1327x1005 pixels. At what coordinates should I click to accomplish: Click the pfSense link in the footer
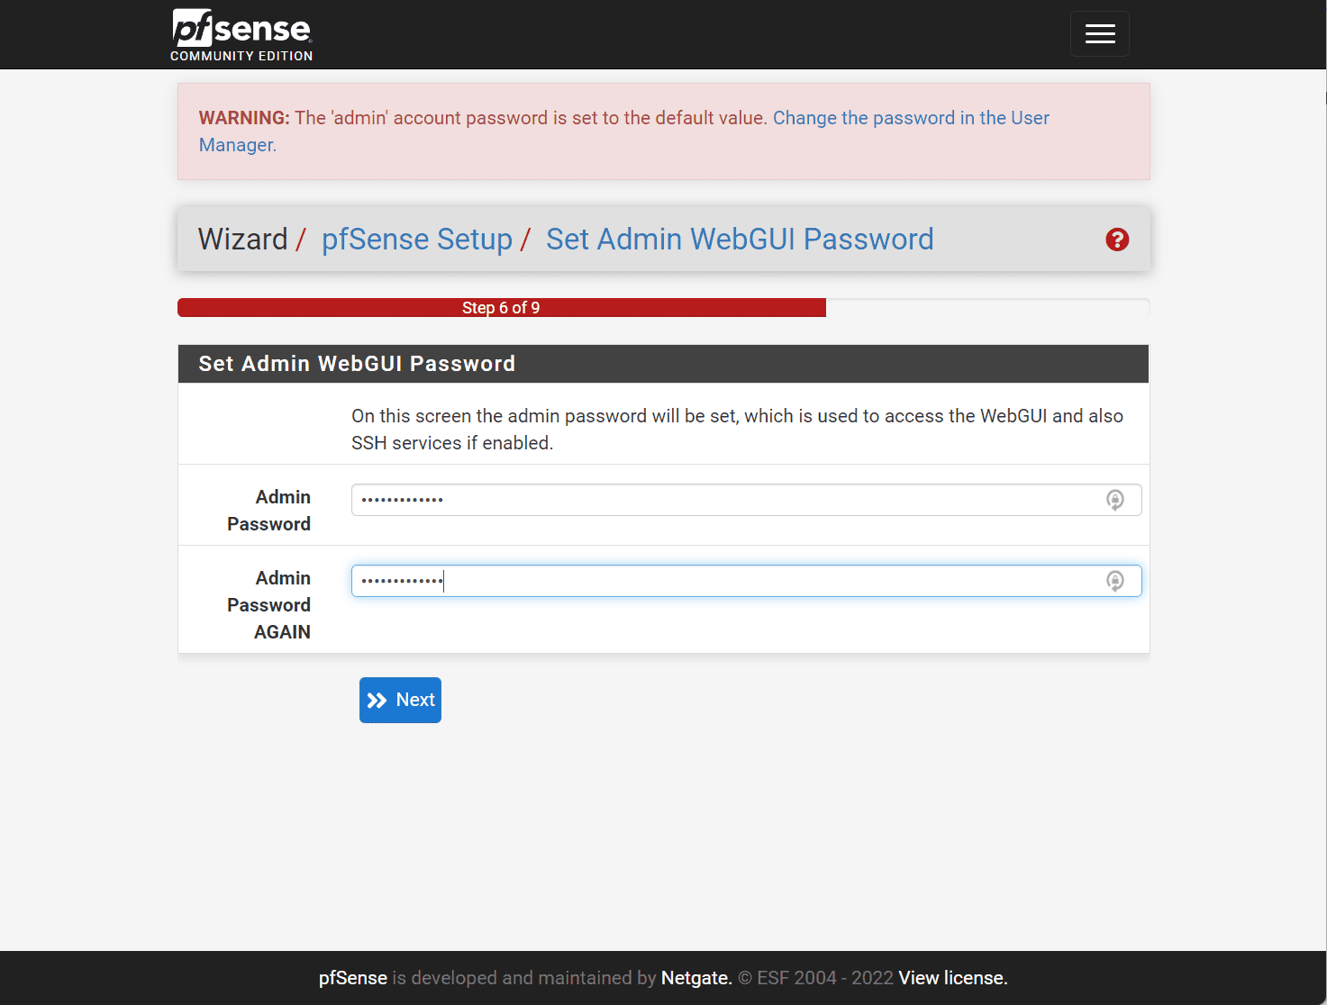(353, 978)
